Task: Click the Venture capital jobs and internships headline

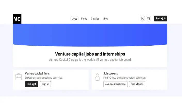Action: point(90,54)
